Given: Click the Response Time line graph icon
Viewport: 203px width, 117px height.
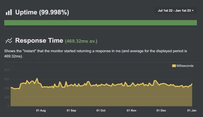Looking at the screenshot, I should tap(9, 41).
